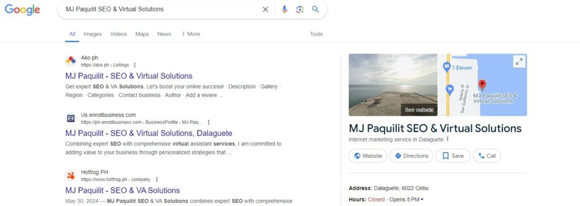
Task: Open the MJ Paquilit - SEO & Virtual Solutions Ako.ph link
Action: tap(129, 76)
